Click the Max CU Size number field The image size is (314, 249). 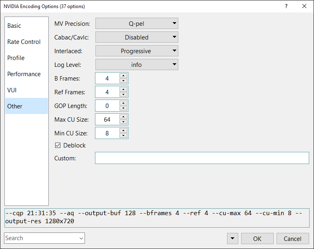tap(107, 119)
